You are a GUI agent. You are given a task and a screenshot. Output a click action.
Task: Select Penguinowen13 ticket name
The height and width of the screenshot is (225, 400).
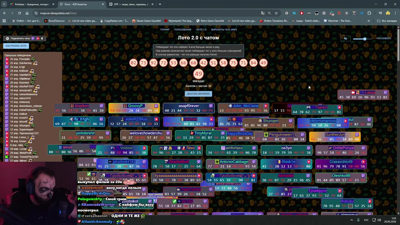tap(282, 135)
